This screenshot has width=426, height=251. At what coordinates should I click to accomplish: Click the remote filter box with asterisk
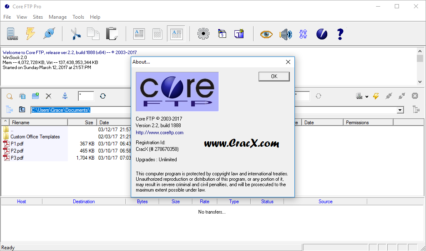point(302,96)
